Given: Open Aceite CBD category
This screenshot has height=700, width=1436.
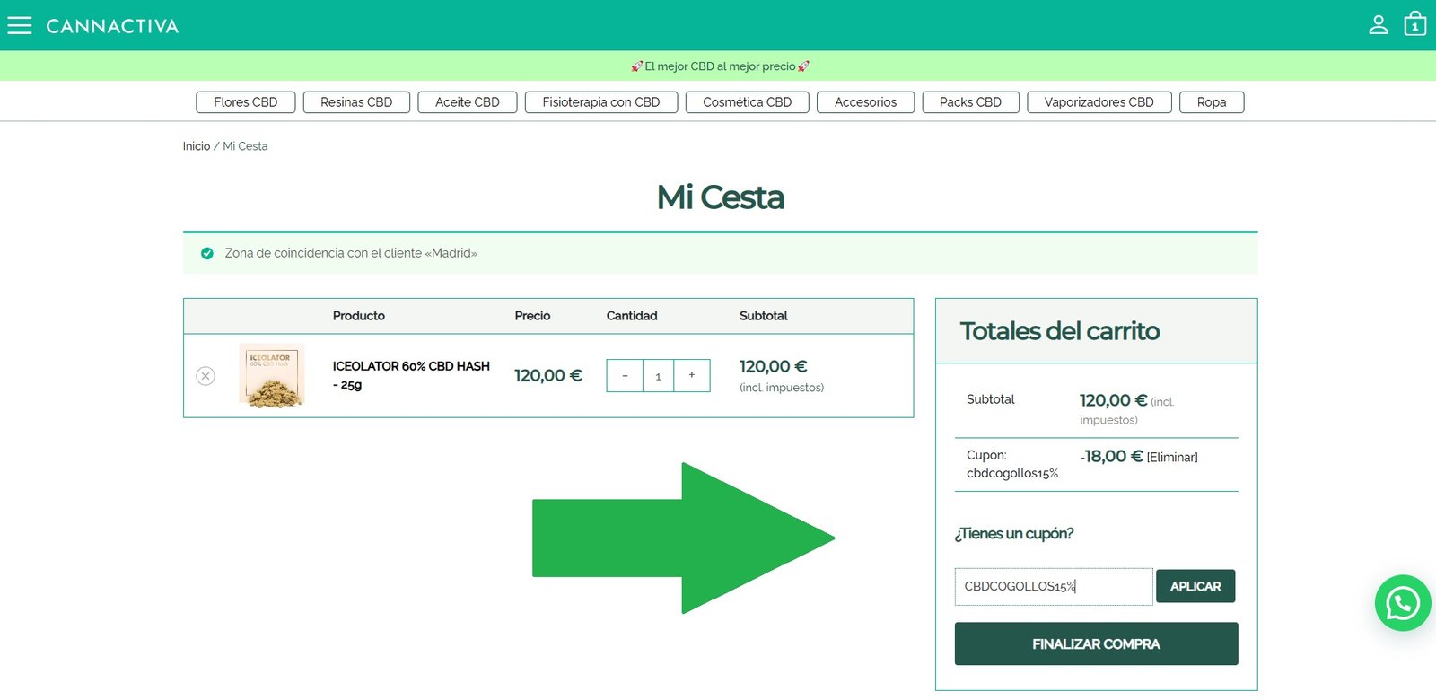Looking at the screenshot, I should coord(468,102).
